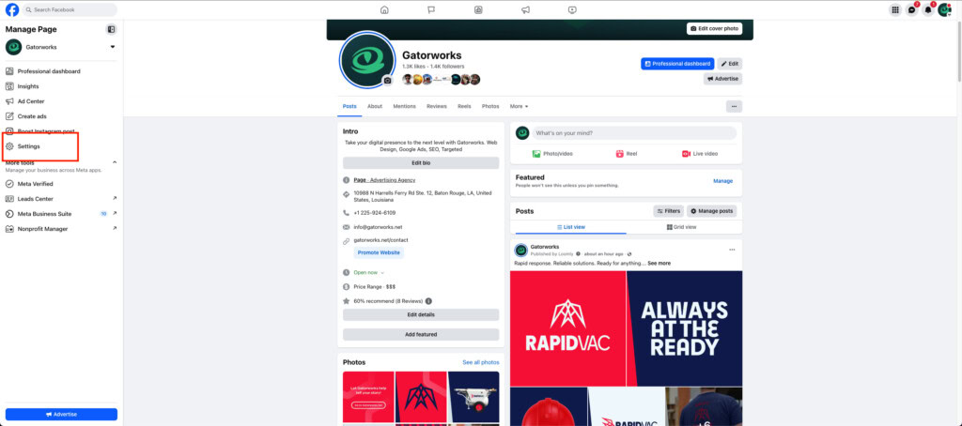Click the Gatorworks avatar on the post header
Viewport: 962px width, 426px height.
coord(521,251)
